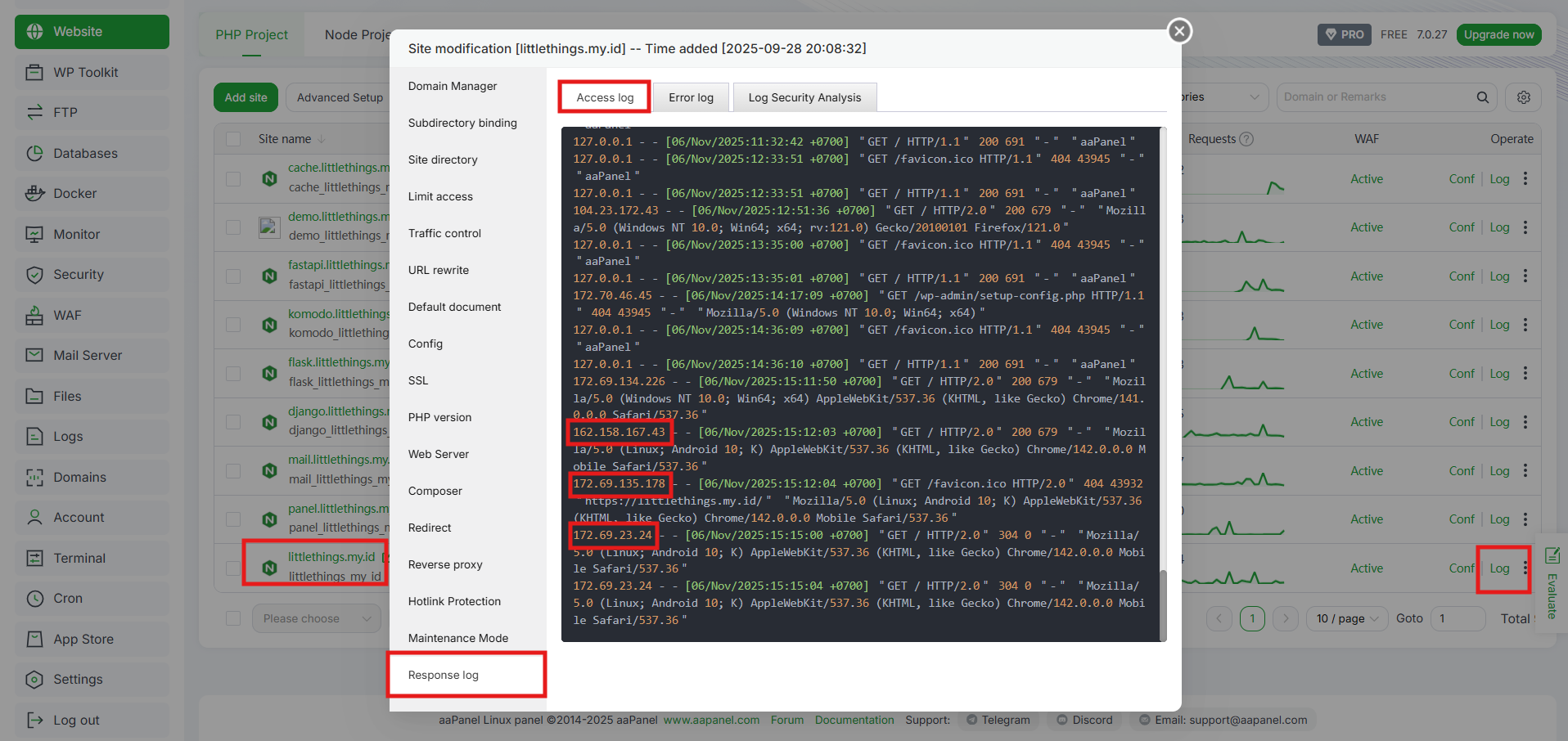Open the Logs sidebar icon
This screenshot has height=741, width=1568.
(34, 436)
